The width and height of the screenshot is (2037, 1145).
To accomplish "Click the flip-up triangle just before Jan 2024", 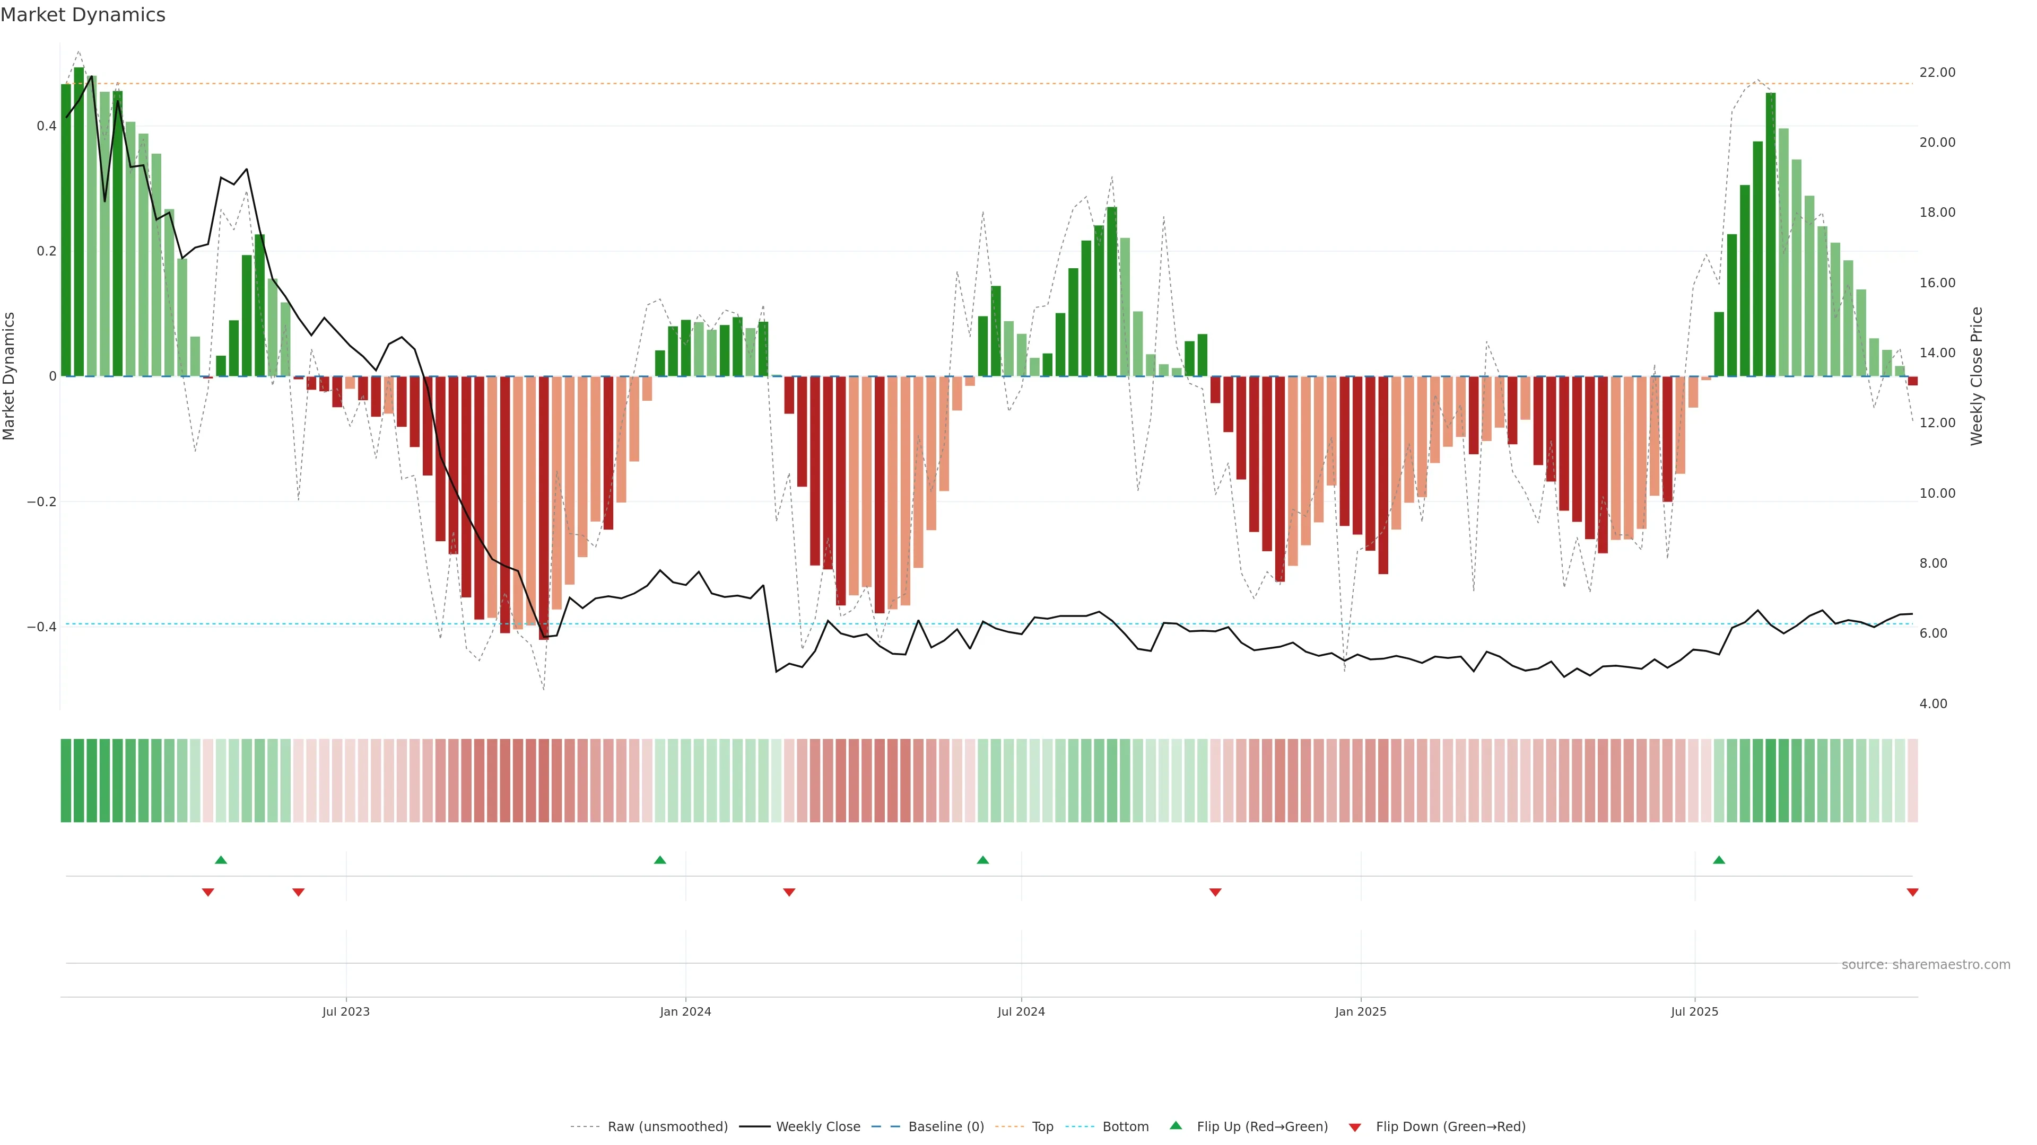I will point(660,860).
